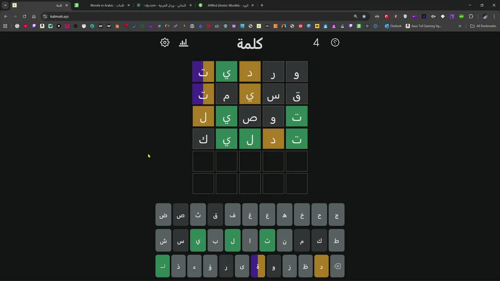Open the Asus Tuf Gaming bookmark

(423, 26)
